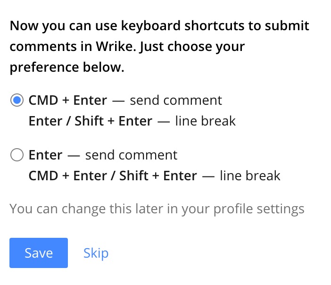Click the word "comments" in the heading
The image size is (331, 285).
coord(41,46)
